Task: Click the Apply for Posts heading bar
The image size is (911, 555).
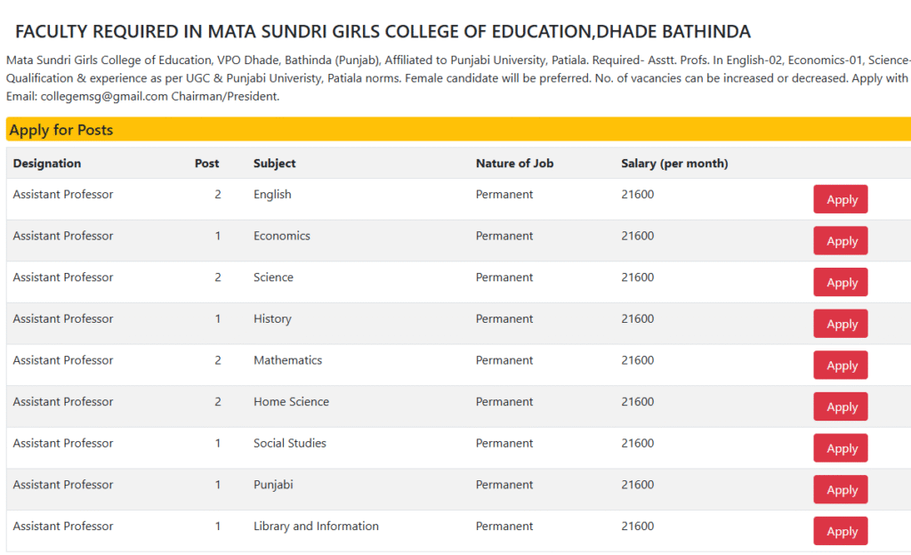Action: [458, 130]
